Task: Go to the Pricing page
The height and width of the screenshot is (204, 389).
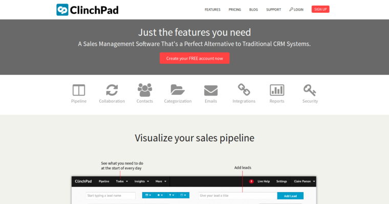Action: tap(235, 10)
